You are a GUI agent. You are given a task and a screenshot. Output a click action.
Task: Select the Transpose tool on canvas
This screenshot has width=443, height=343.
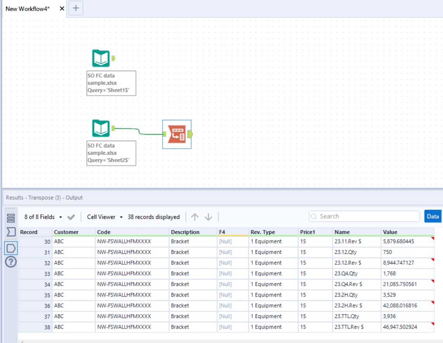click(x=177, y=134)
